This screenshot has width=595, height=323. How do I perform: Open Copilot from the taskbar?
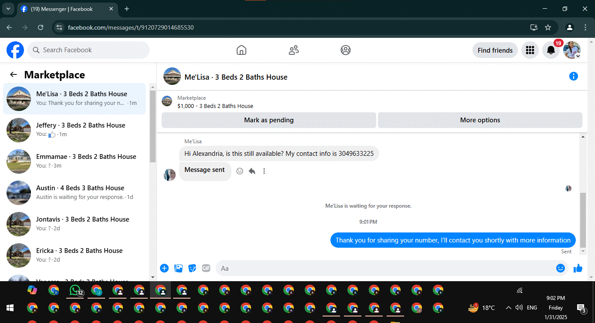click(x=32, y=289)
